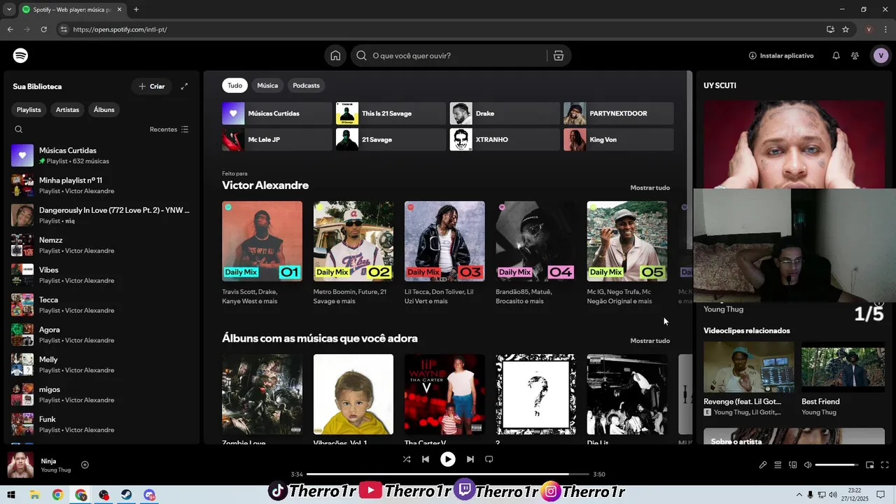Open the Browse icon in search bar

click(x=559, y=55)
